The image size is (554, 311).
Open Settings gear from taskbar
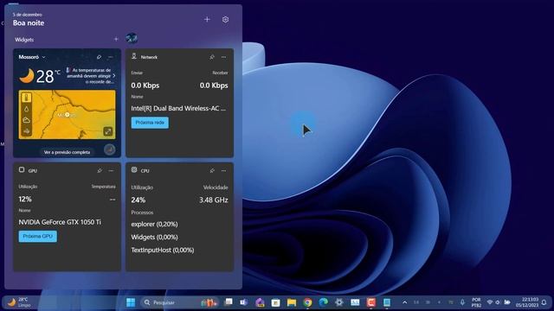[339, 302]
